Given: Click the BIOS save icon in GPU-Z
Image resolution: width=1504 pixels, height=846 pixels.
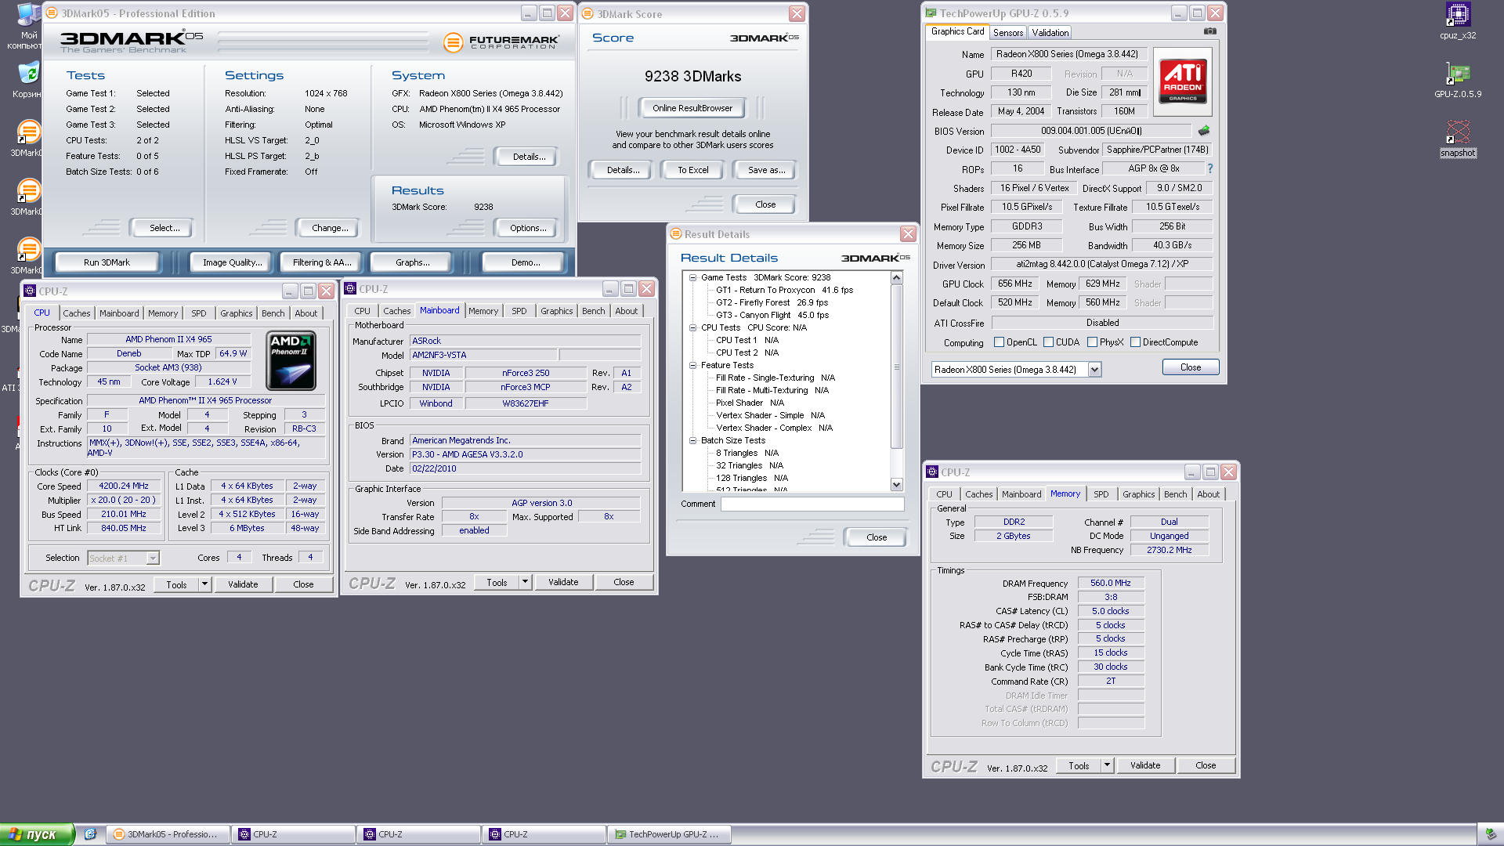Looking at the screenshot, I should [1204, 130].
